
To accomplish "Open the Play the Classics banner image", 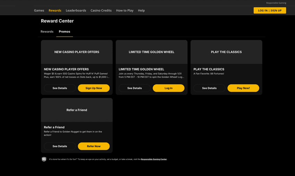I will coord(226,52).
